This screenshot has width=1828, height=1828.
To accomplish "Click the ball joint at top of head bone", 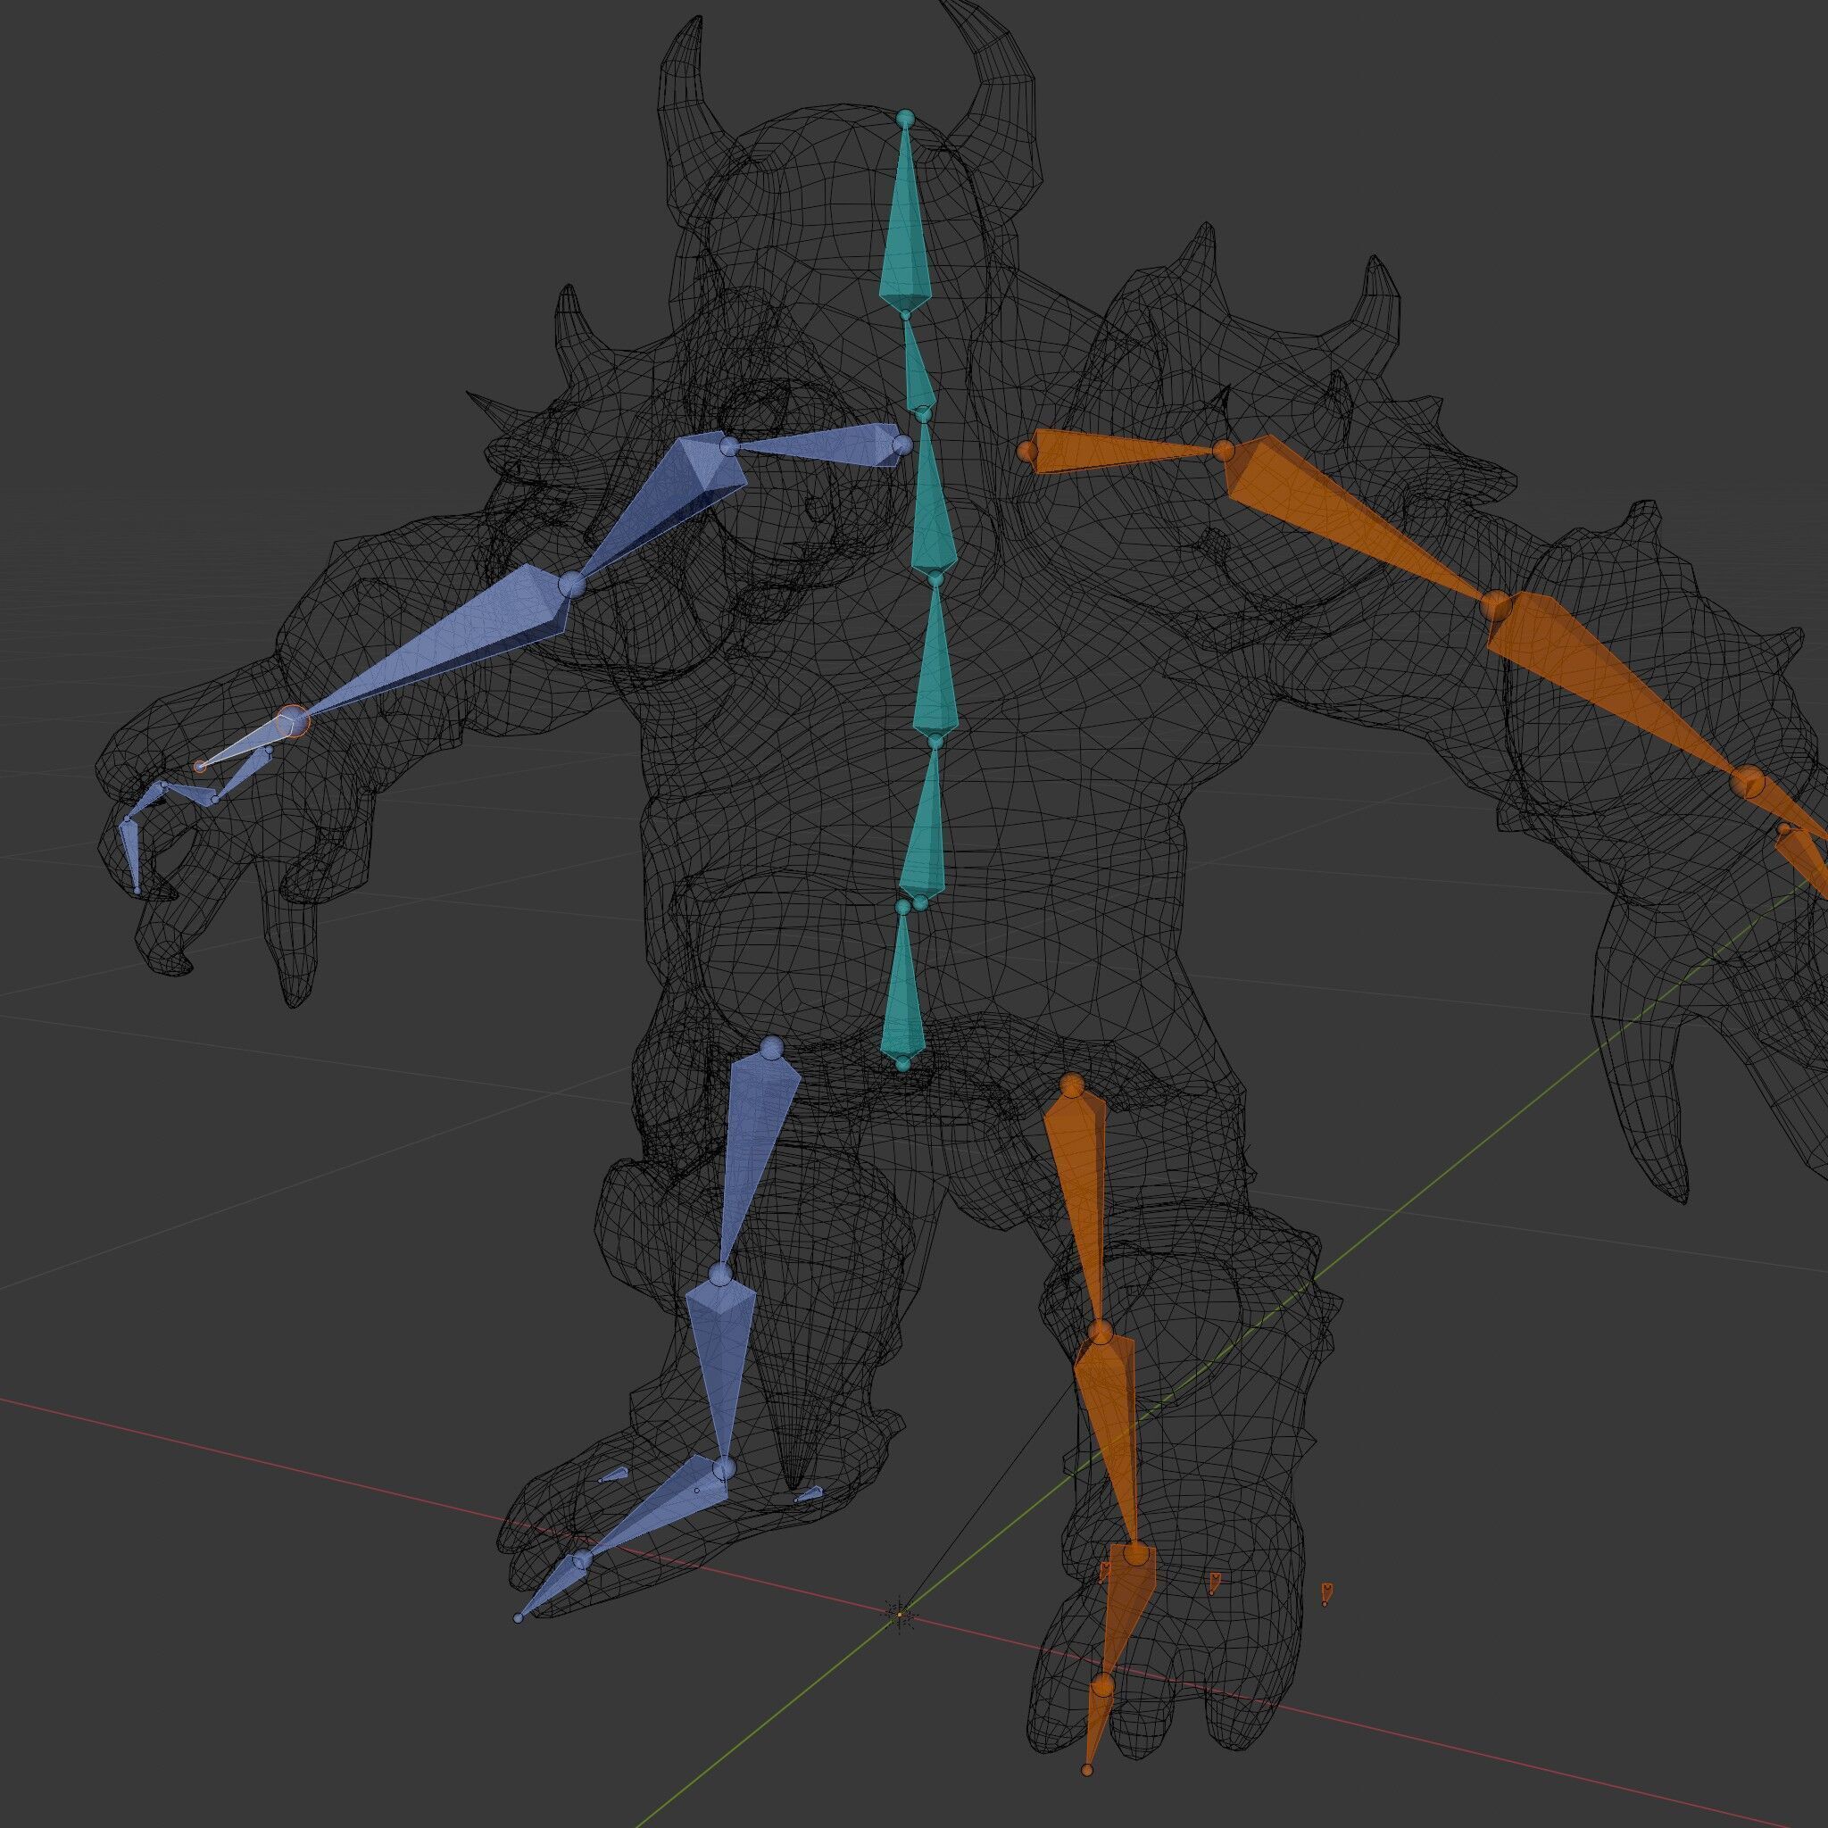I will click(x=905, y=119).
